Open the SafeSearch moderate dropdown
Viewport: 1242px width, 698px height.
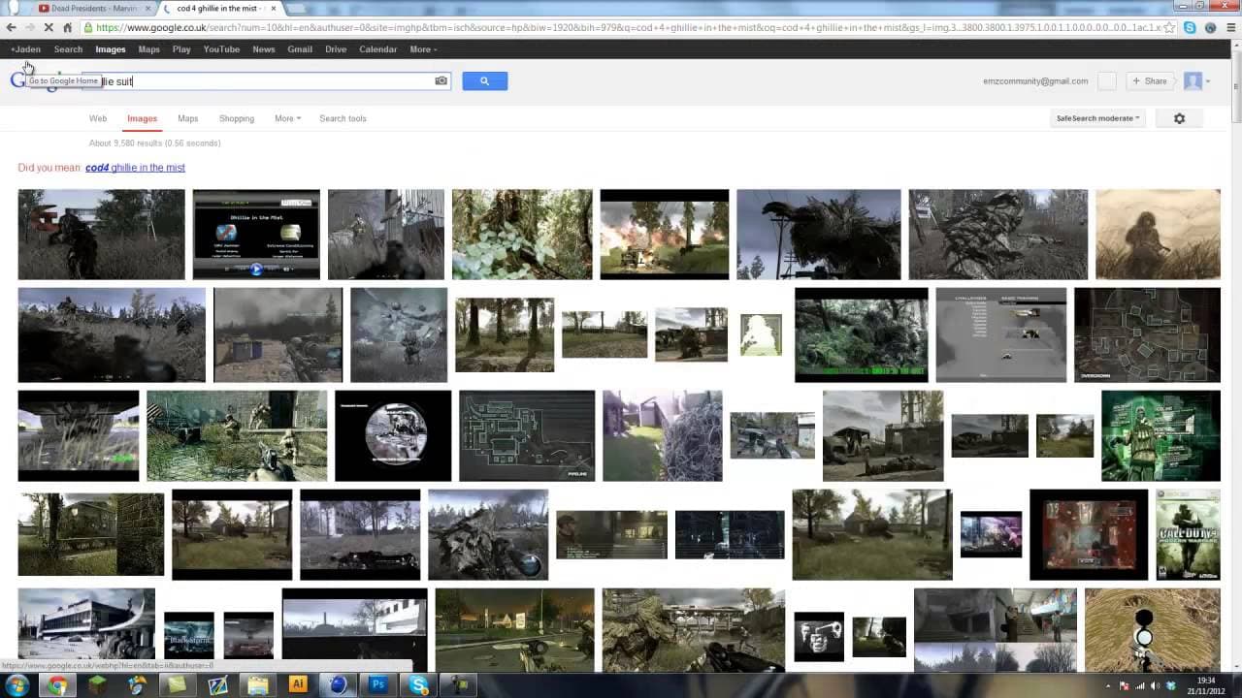1097,118
